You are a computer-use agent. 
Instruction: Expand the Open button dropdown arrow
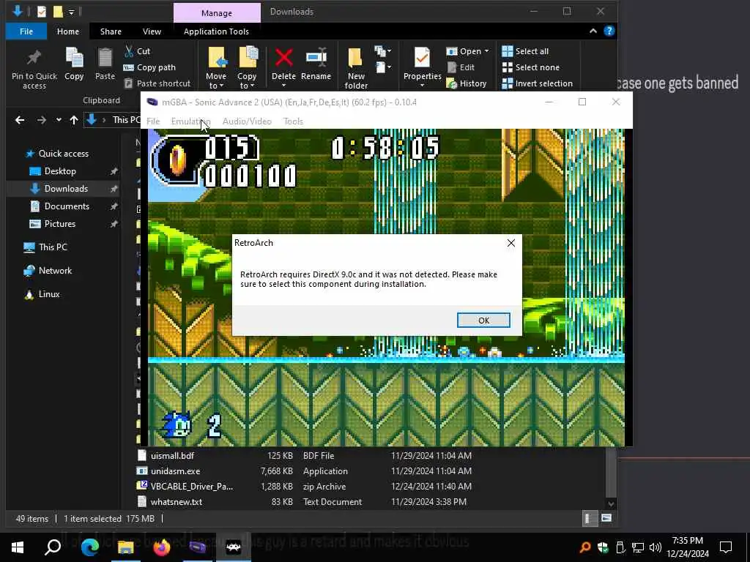[x=486, y=51]
